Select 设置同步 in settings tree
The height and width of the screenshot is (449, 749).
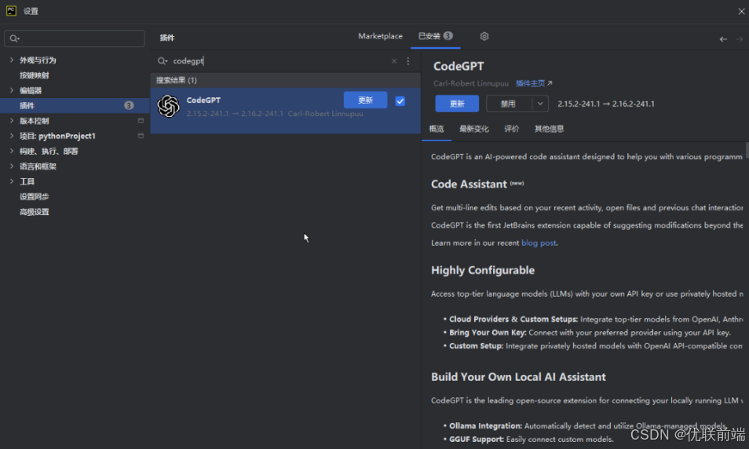(x=35, y=197)
